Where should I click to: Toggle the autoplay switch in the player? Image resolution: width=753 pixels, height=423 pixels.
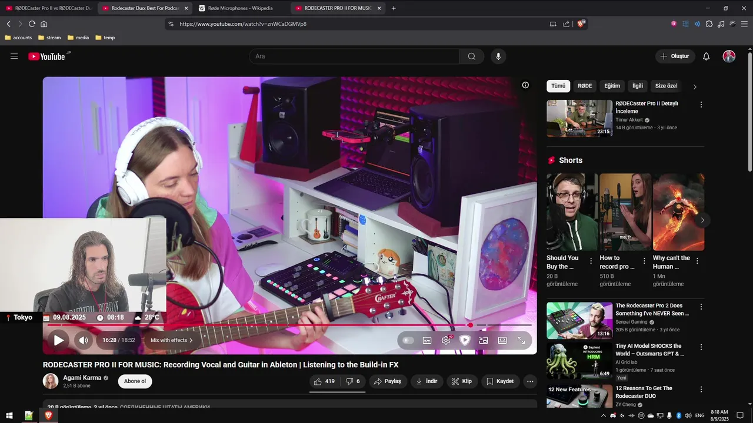pyautogui.click(x=408, y=340)
